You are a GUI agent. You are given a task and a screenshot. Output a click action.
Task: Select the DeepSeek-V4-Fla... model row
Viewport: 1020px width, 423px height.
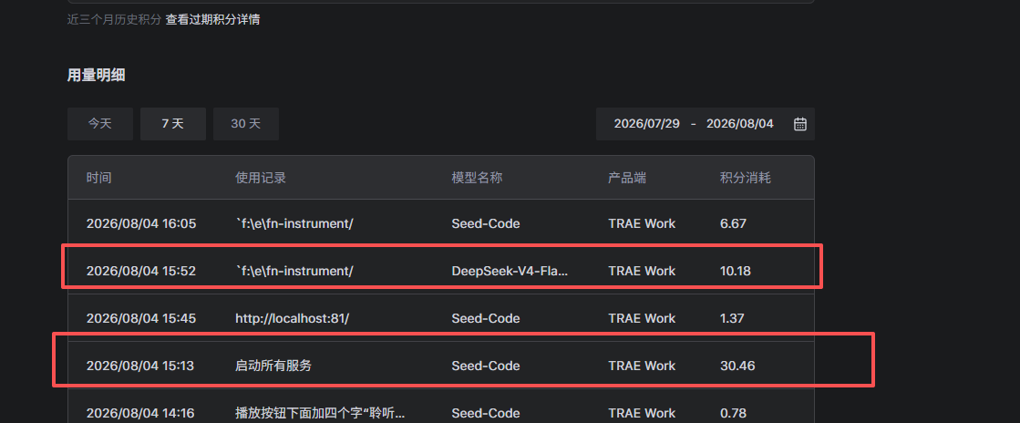pos(441,271)
